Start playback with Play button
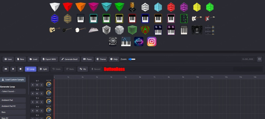This screenshot has height=119, width=265. pos(13,69)
